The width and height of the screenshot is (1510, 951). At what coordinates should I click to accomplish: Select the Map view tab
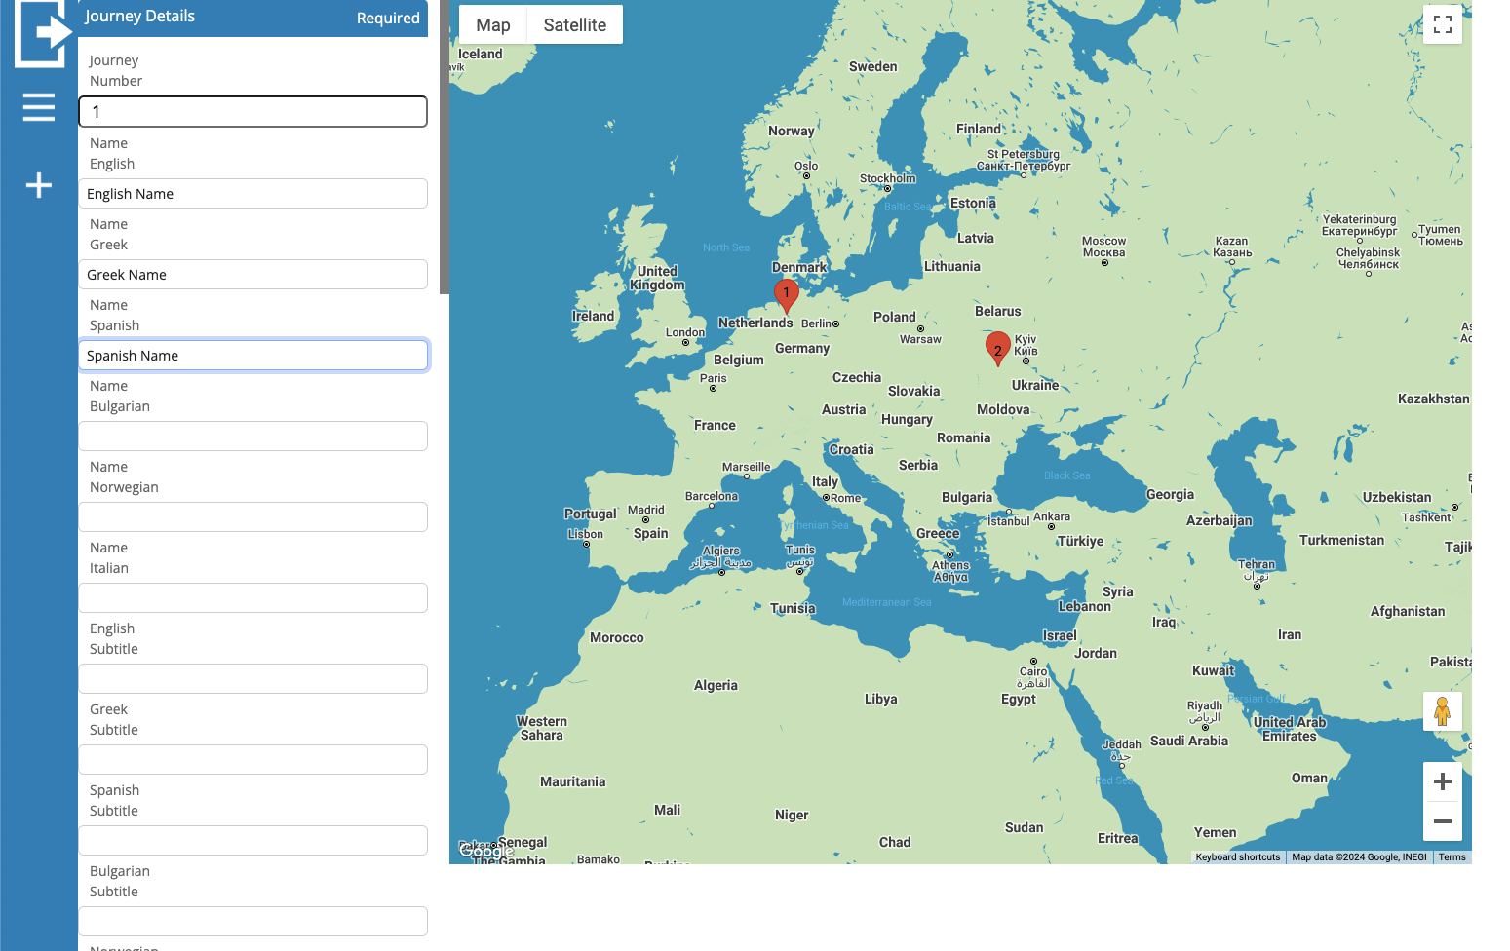click(x=492, y=25)
